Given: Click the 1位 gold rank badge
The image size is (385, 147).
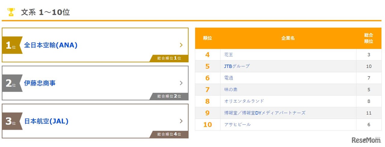Looking at the screenshot, I should pyautogui.click(x=11, y=45).
